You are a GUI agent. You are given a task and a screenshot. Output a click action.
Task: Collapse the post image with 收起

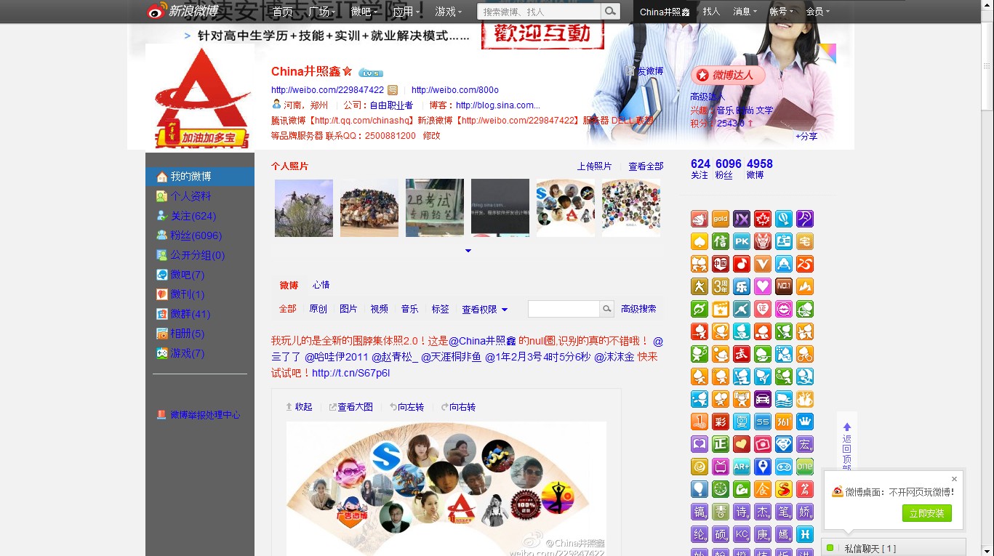coord(299,407)
